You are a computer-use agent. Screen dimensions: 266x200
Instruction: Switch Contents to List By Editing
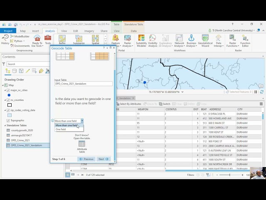pos(28,71)
